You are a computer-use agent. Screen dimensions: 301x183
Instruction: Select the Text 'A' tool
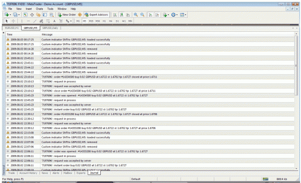(54, 21)
